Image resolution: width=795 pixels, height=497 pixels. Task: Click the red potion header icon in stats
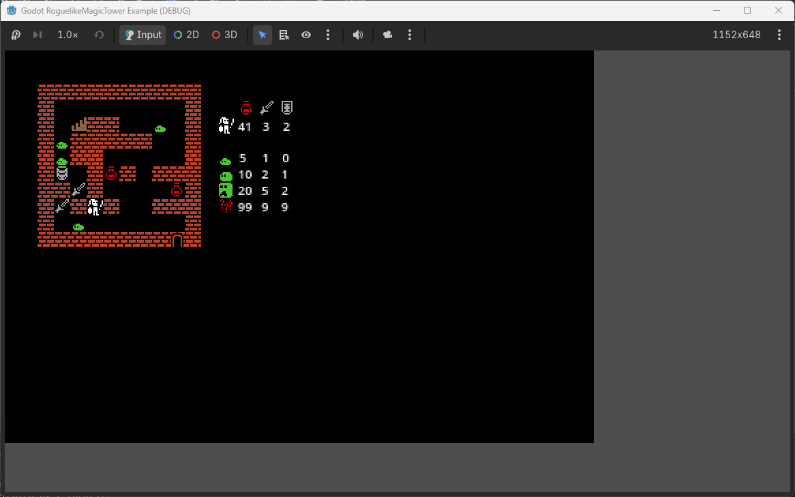(246, 108)
